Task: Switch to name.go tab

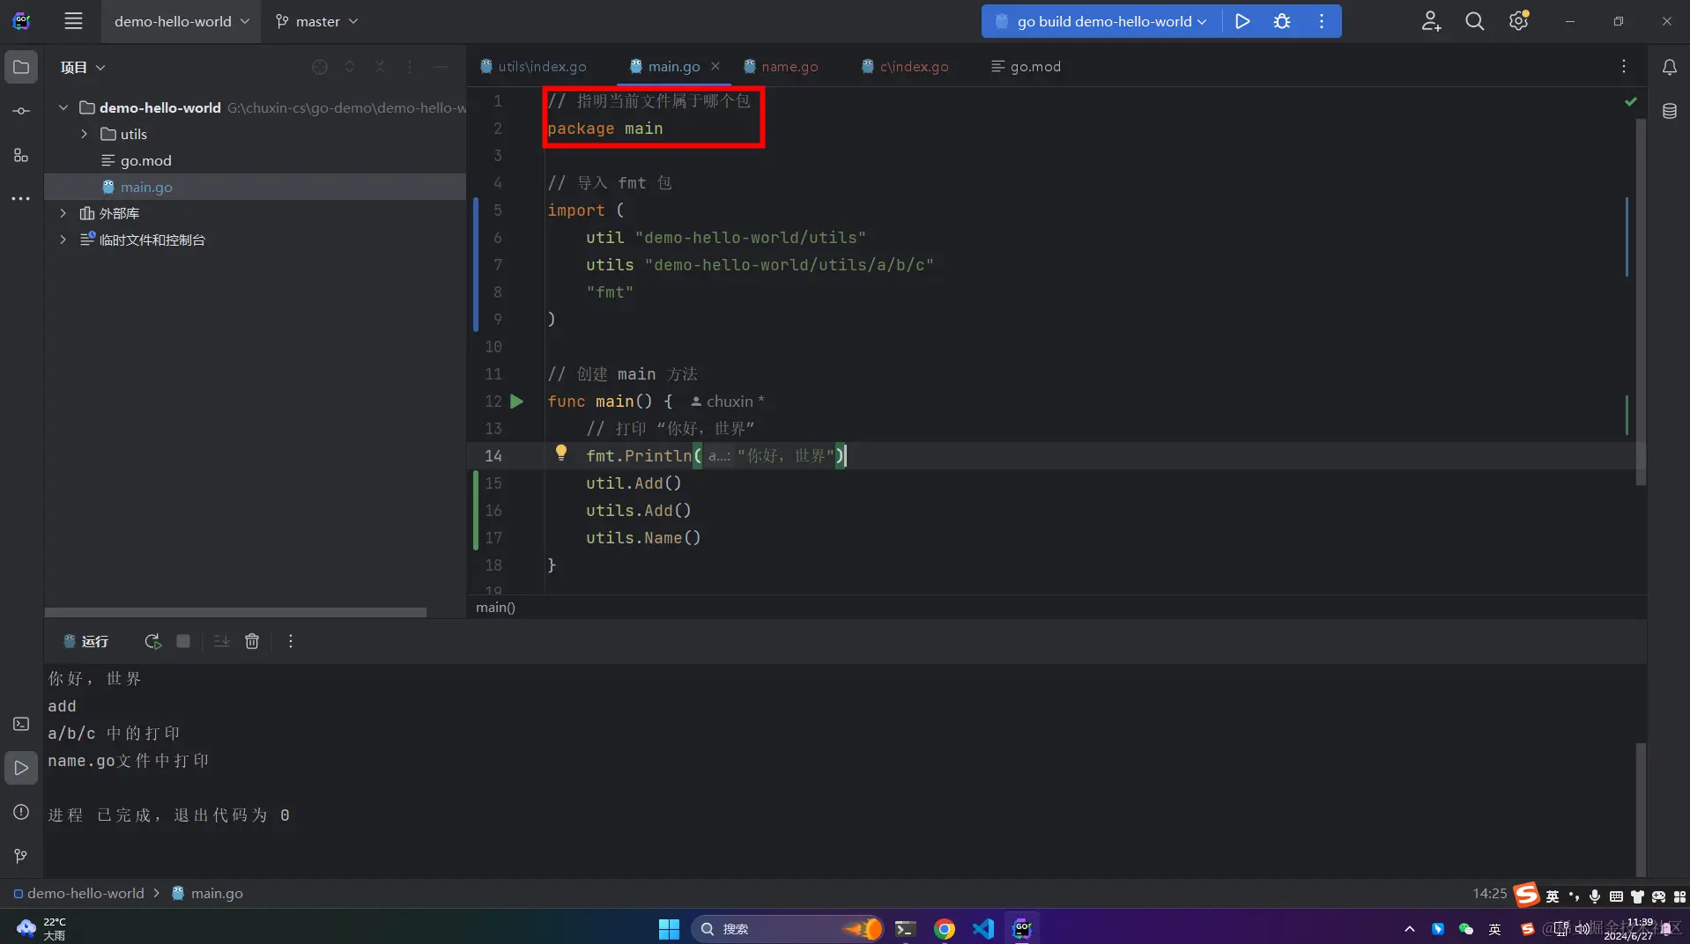Action: pyautogui.click(x=781, y=67)
